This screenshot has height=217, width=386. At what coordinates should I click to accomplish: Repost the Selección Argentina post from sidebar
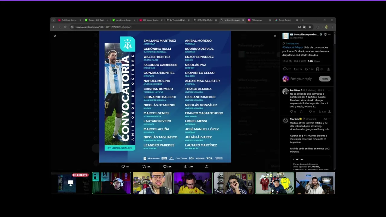[296, 69]
